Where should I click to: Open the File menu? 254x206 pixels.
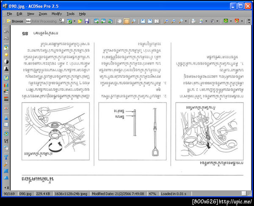coord(9,14)
